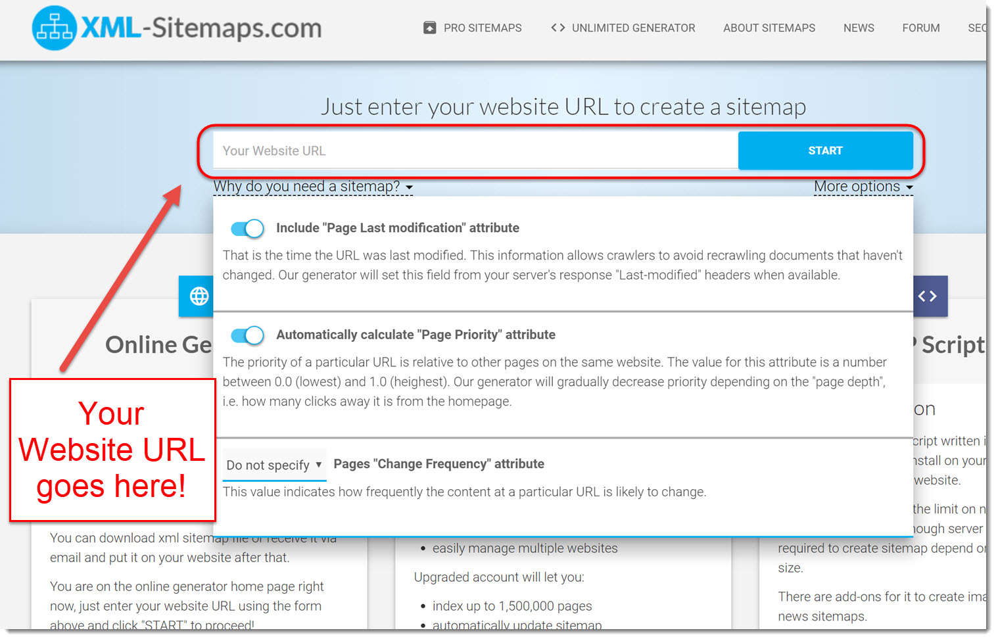The width and height of the screenshot is (996, 639).
Task: Click the Online Generator heading
Action: click(x=158, y=344)
